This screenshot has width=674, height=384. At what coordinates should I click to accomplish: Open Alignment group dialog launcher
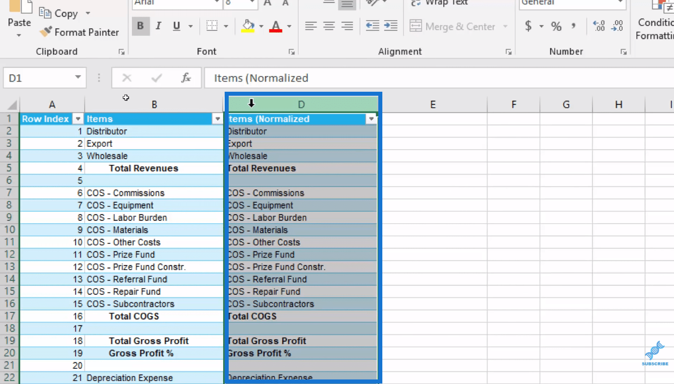[x=508, y=52]
